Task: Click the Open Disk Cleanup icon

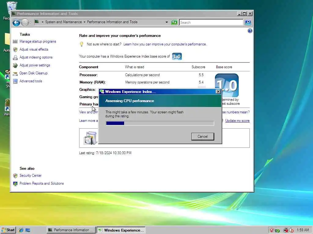Action: tap(15, 74)
